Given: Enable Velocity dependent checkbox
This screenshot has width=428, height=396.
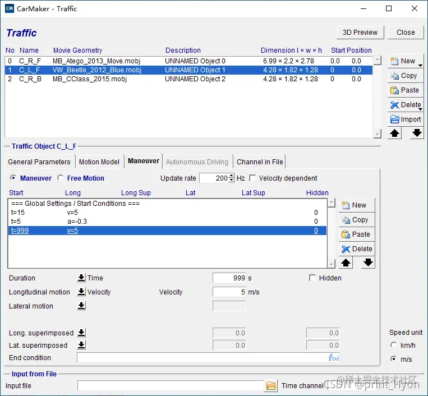Looking at the screenshot, I should pyautogui.click(x=253, y=178).
